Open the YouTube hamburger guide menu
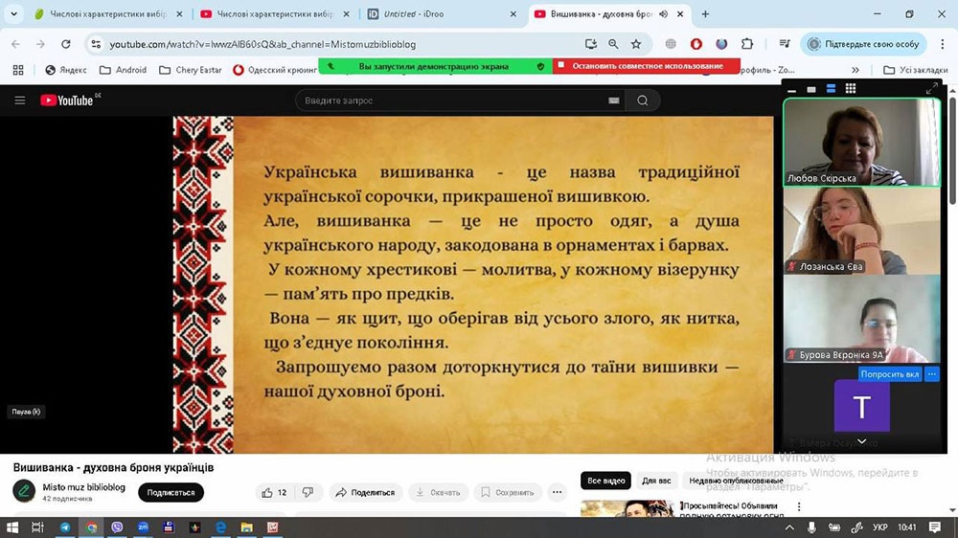The height and width of the screenshot is (538, 958). point(19,101)
